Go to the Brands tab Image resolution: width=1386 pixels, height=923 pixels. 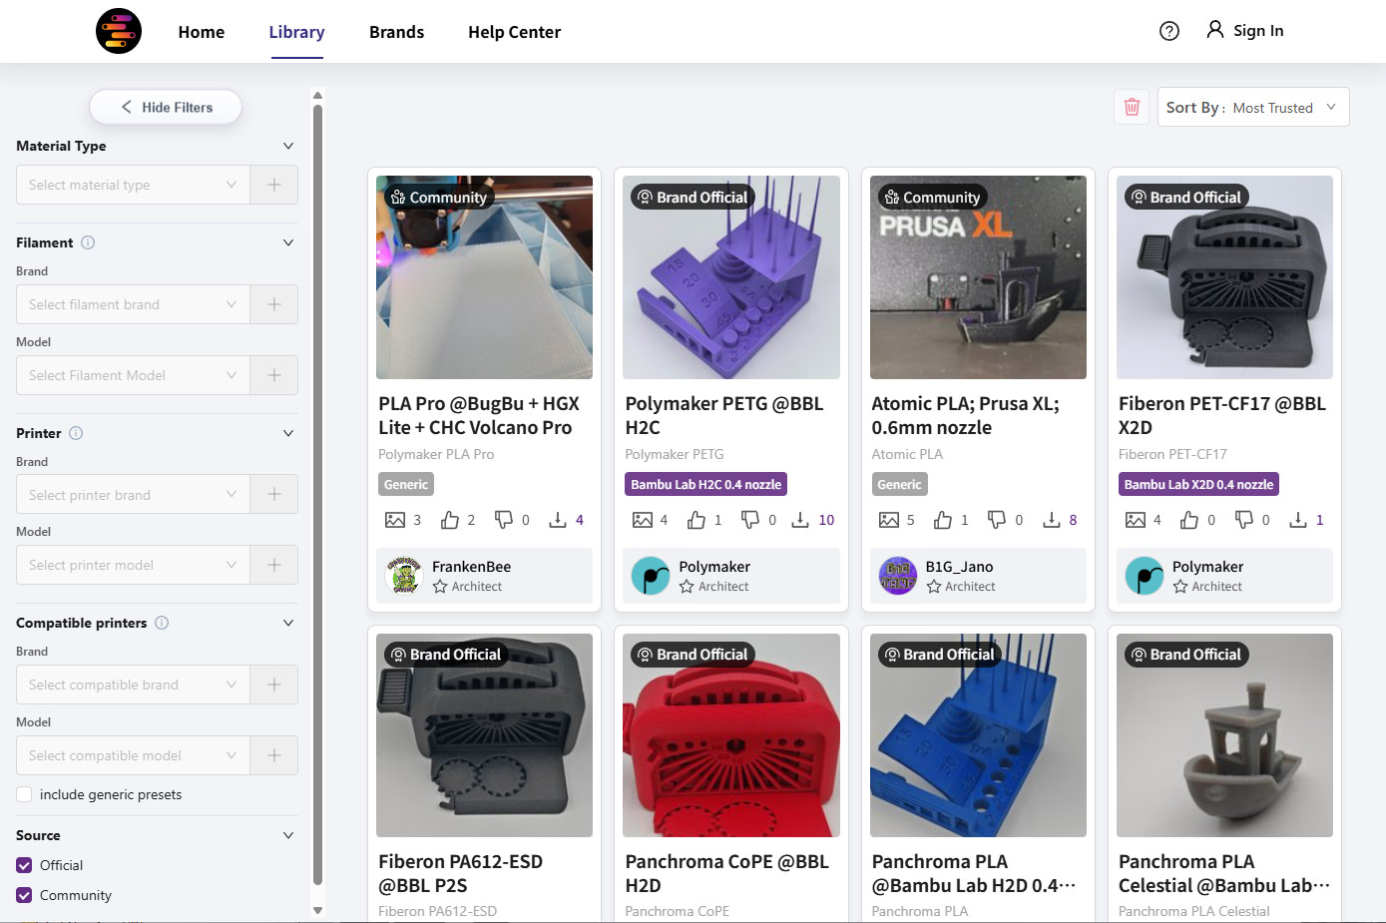(x=396, y=32)
